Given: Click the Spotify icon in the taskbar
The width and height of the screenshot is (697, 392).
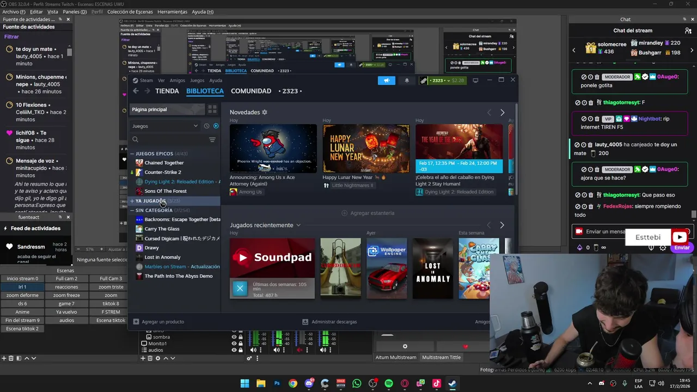Looking at the screenshot, I should [389, 383].
